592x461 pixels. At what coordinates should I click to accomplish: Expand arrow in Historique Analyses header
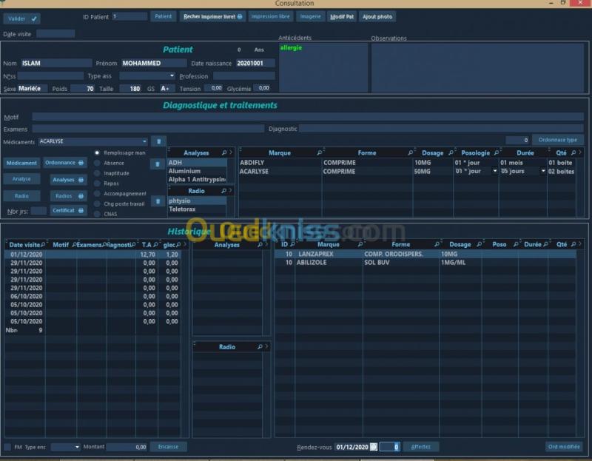pyautogui.click(x=266, y=244)
